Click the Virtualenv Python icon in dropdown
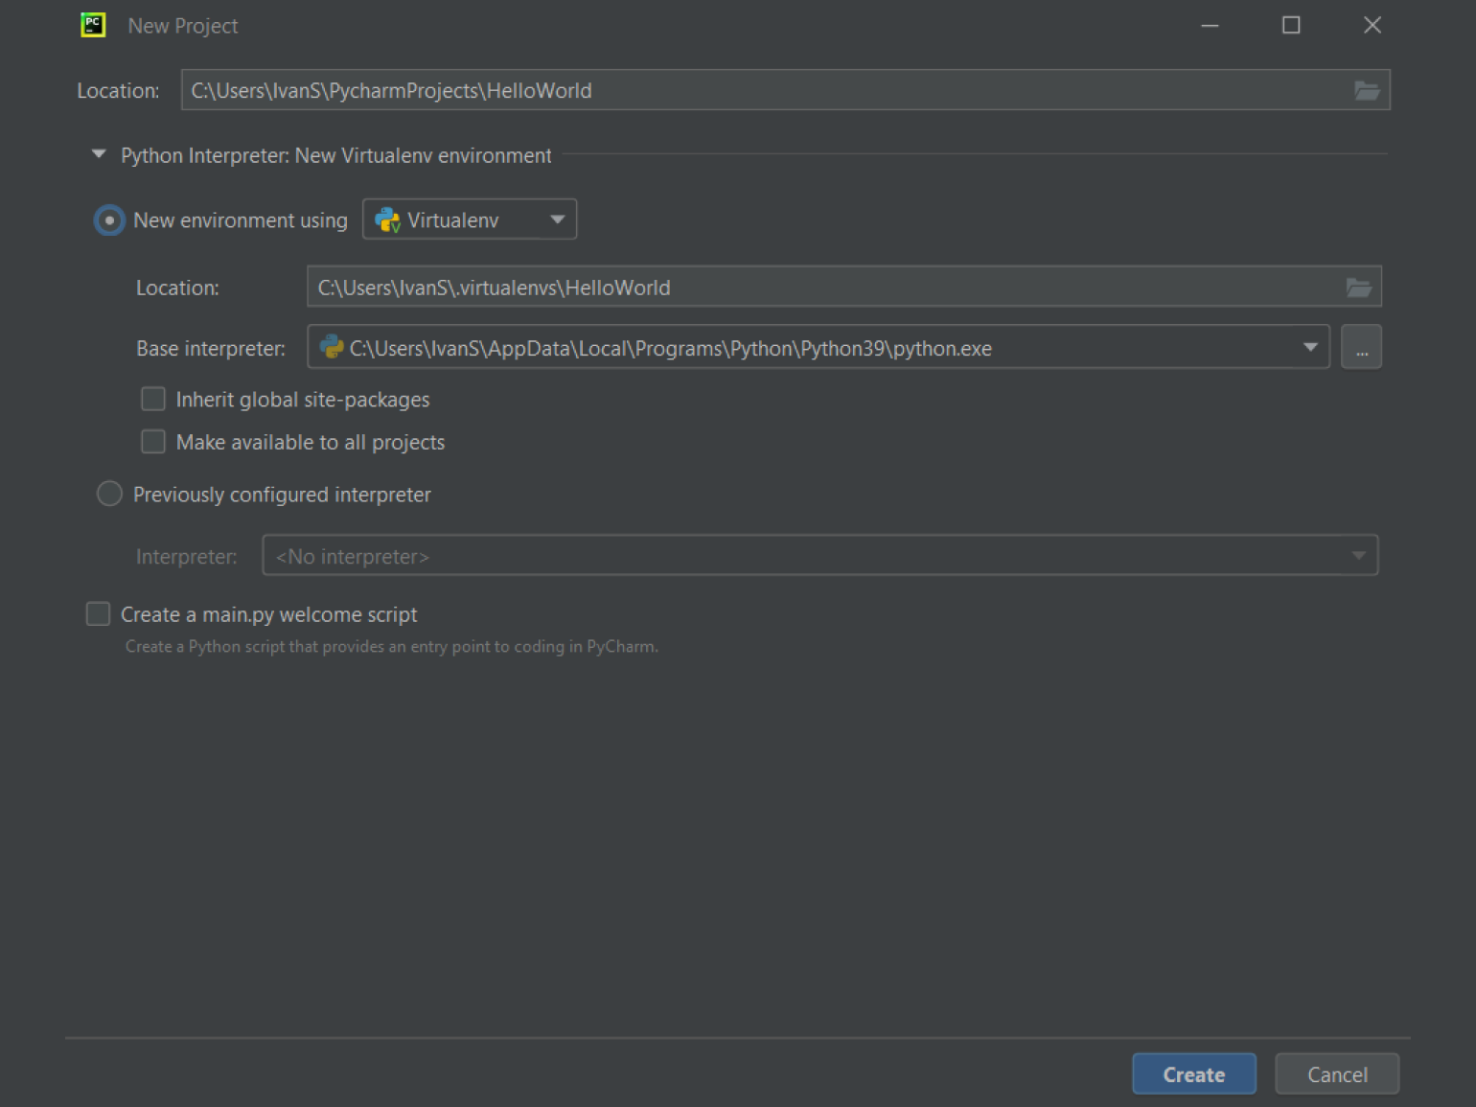This screenshot has width=1476, height=1107. pyautogui.click(x=387, y=220)
